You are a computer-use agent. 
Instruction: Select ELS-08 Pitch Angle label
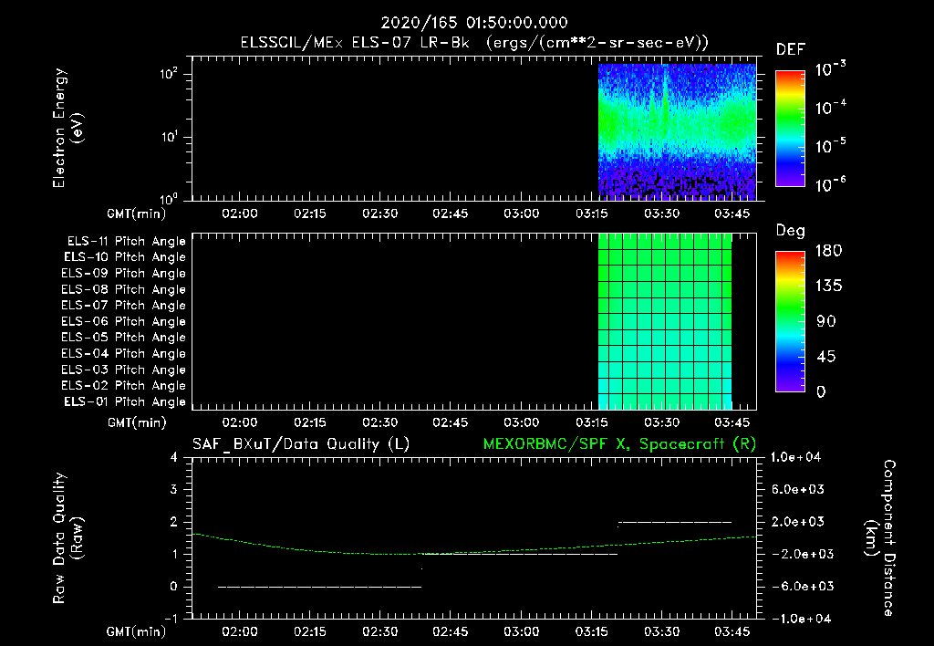[123, 289]
